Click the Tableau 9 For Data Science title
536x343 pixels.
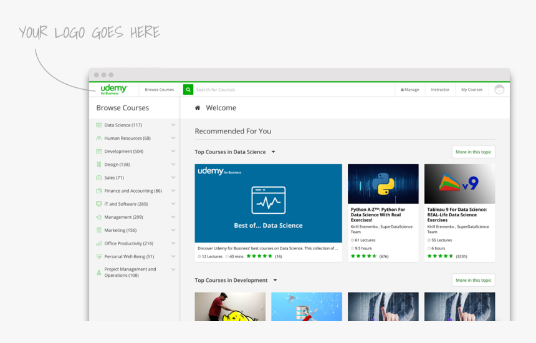[x=457, y=215]
